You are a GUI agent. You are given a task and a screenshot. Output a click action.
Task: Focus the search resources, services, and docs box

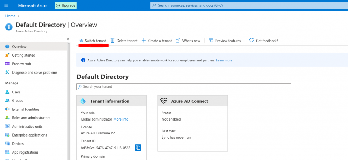tap(249, 5)
